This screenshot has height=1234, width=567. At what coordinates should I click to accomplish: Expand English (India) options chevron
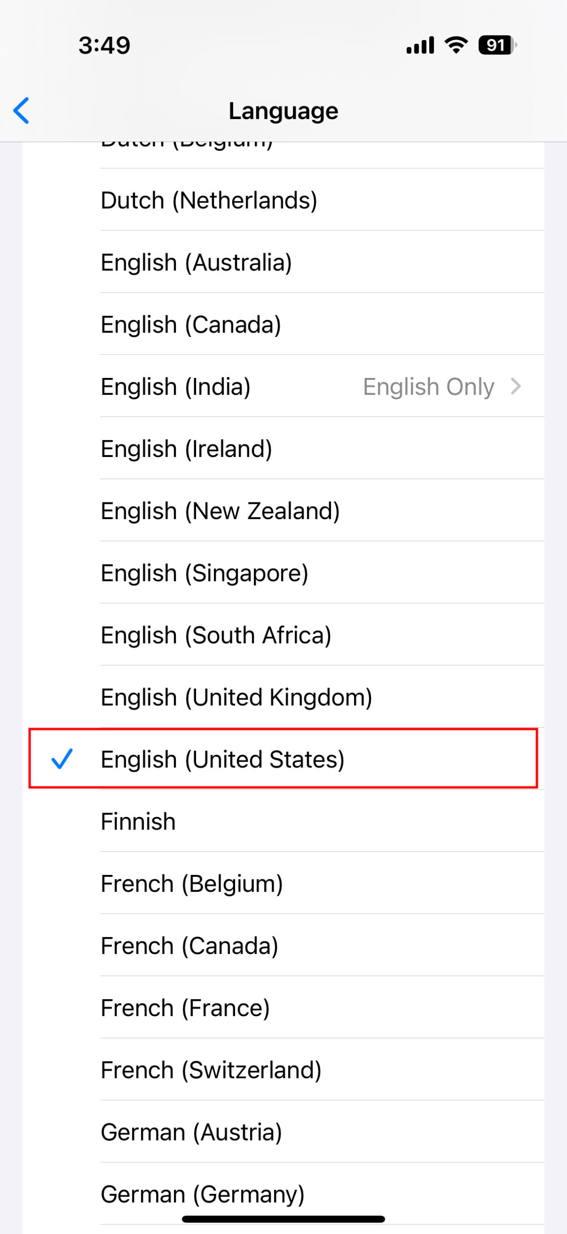click(516, 386)
